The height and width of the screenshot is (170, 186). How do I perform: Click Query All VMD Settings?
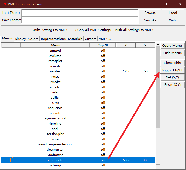[93, 30]
